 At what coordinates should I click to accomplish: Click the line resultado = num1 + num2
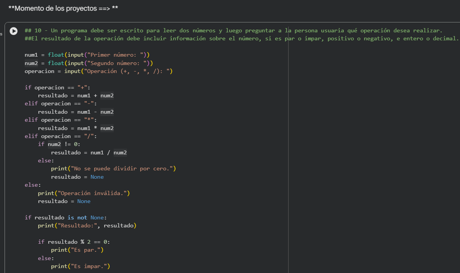tap(76, 95)
